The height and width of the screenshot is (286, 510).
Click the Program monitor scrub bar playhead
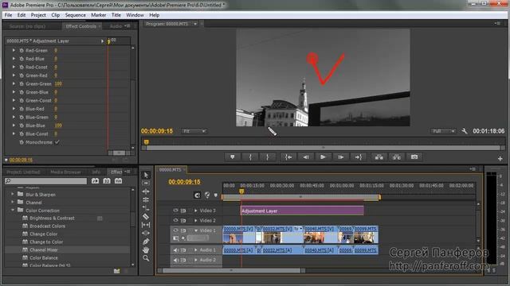pyautogui.click(x=147, y=142)
